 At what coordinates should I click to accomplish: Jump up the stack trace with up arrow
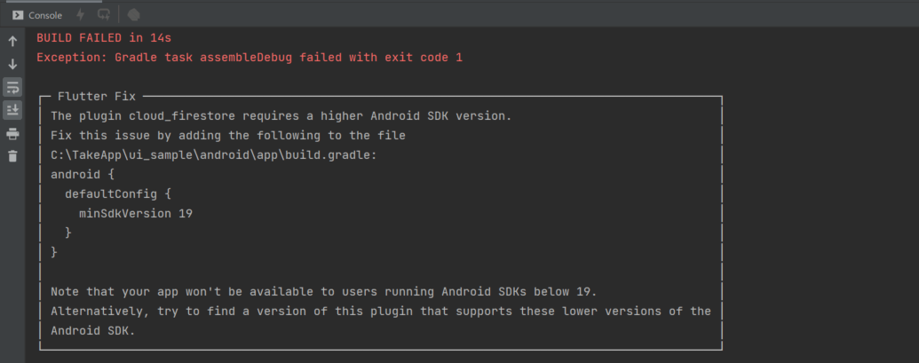(x=13, y=41)
